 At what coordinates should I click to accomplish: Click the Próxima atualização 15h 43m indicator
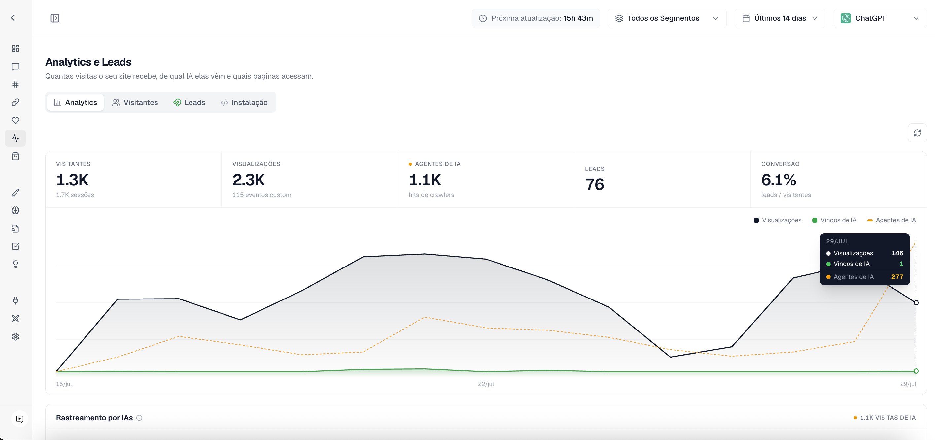coord(536,18)
